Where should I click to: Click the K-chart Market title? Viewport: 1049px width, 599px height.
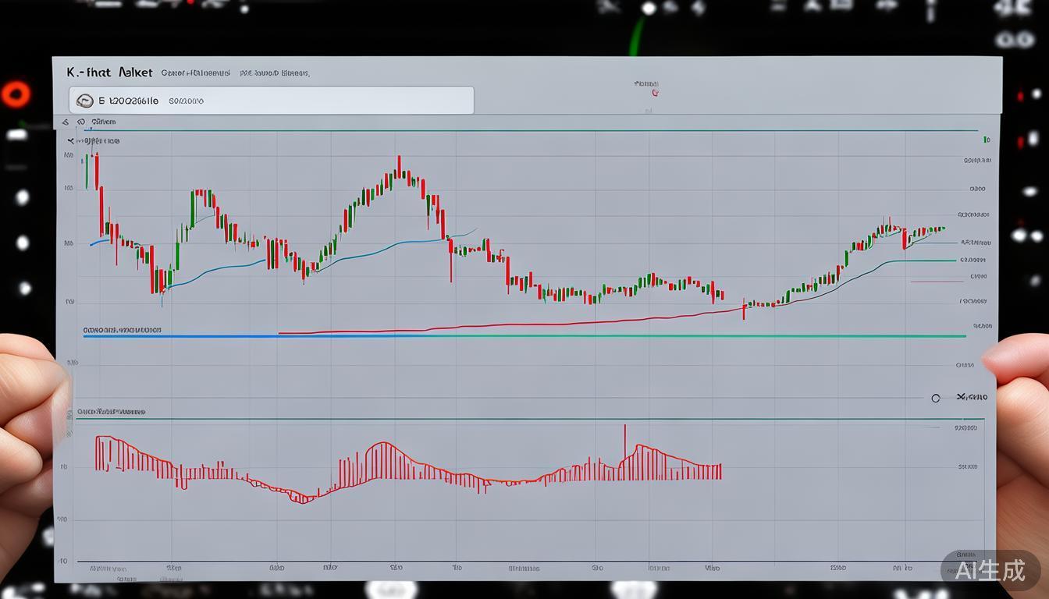pos(109,73)
